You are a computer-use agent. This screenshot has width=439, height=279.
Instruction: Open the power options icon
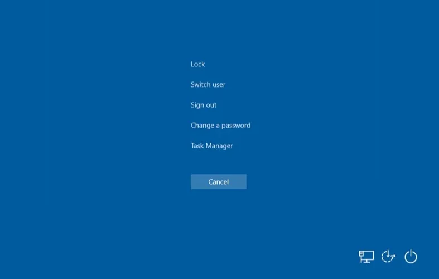tap(411, 256)
